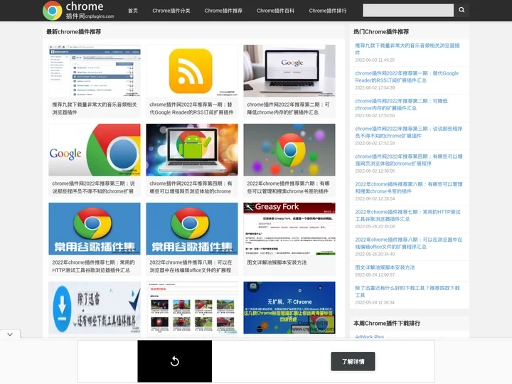Open the 除了迅雷 download tools thumbnail
Image resolution: width=512 pixels, height=384 pixels.
pos(95,308)
